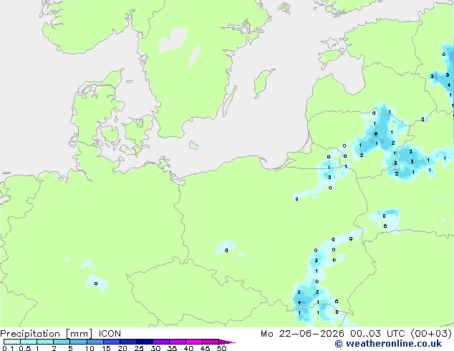454x351 pixels.
Task: Select the 2–5 mm legend color swatch
Action: [62, 342]
